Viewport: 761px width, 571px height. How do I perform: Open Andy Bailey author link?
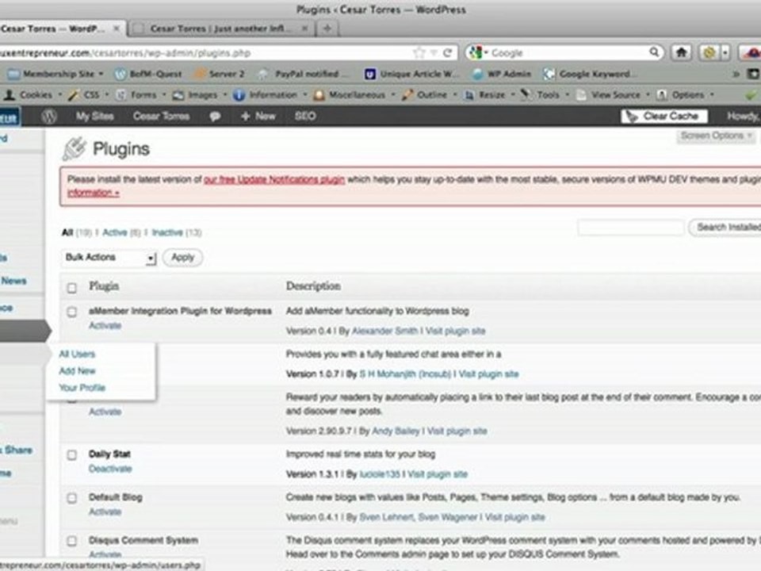pos(396,431)
